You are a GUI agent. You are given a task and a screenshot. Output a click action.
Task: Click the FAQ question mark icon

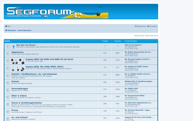pos(6,26)
